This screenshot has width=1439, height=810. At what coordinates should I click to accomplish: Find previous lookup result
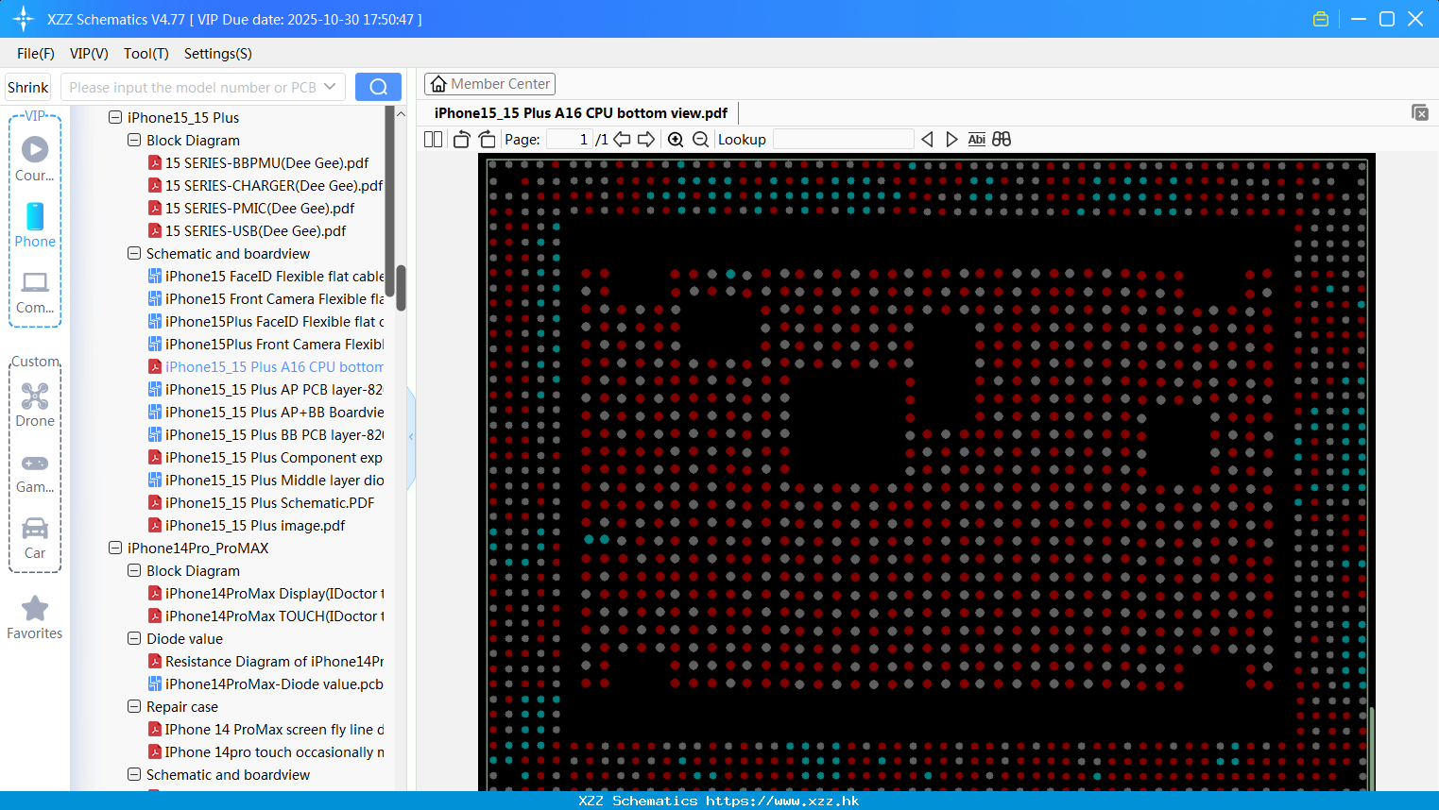coord(927,139)
